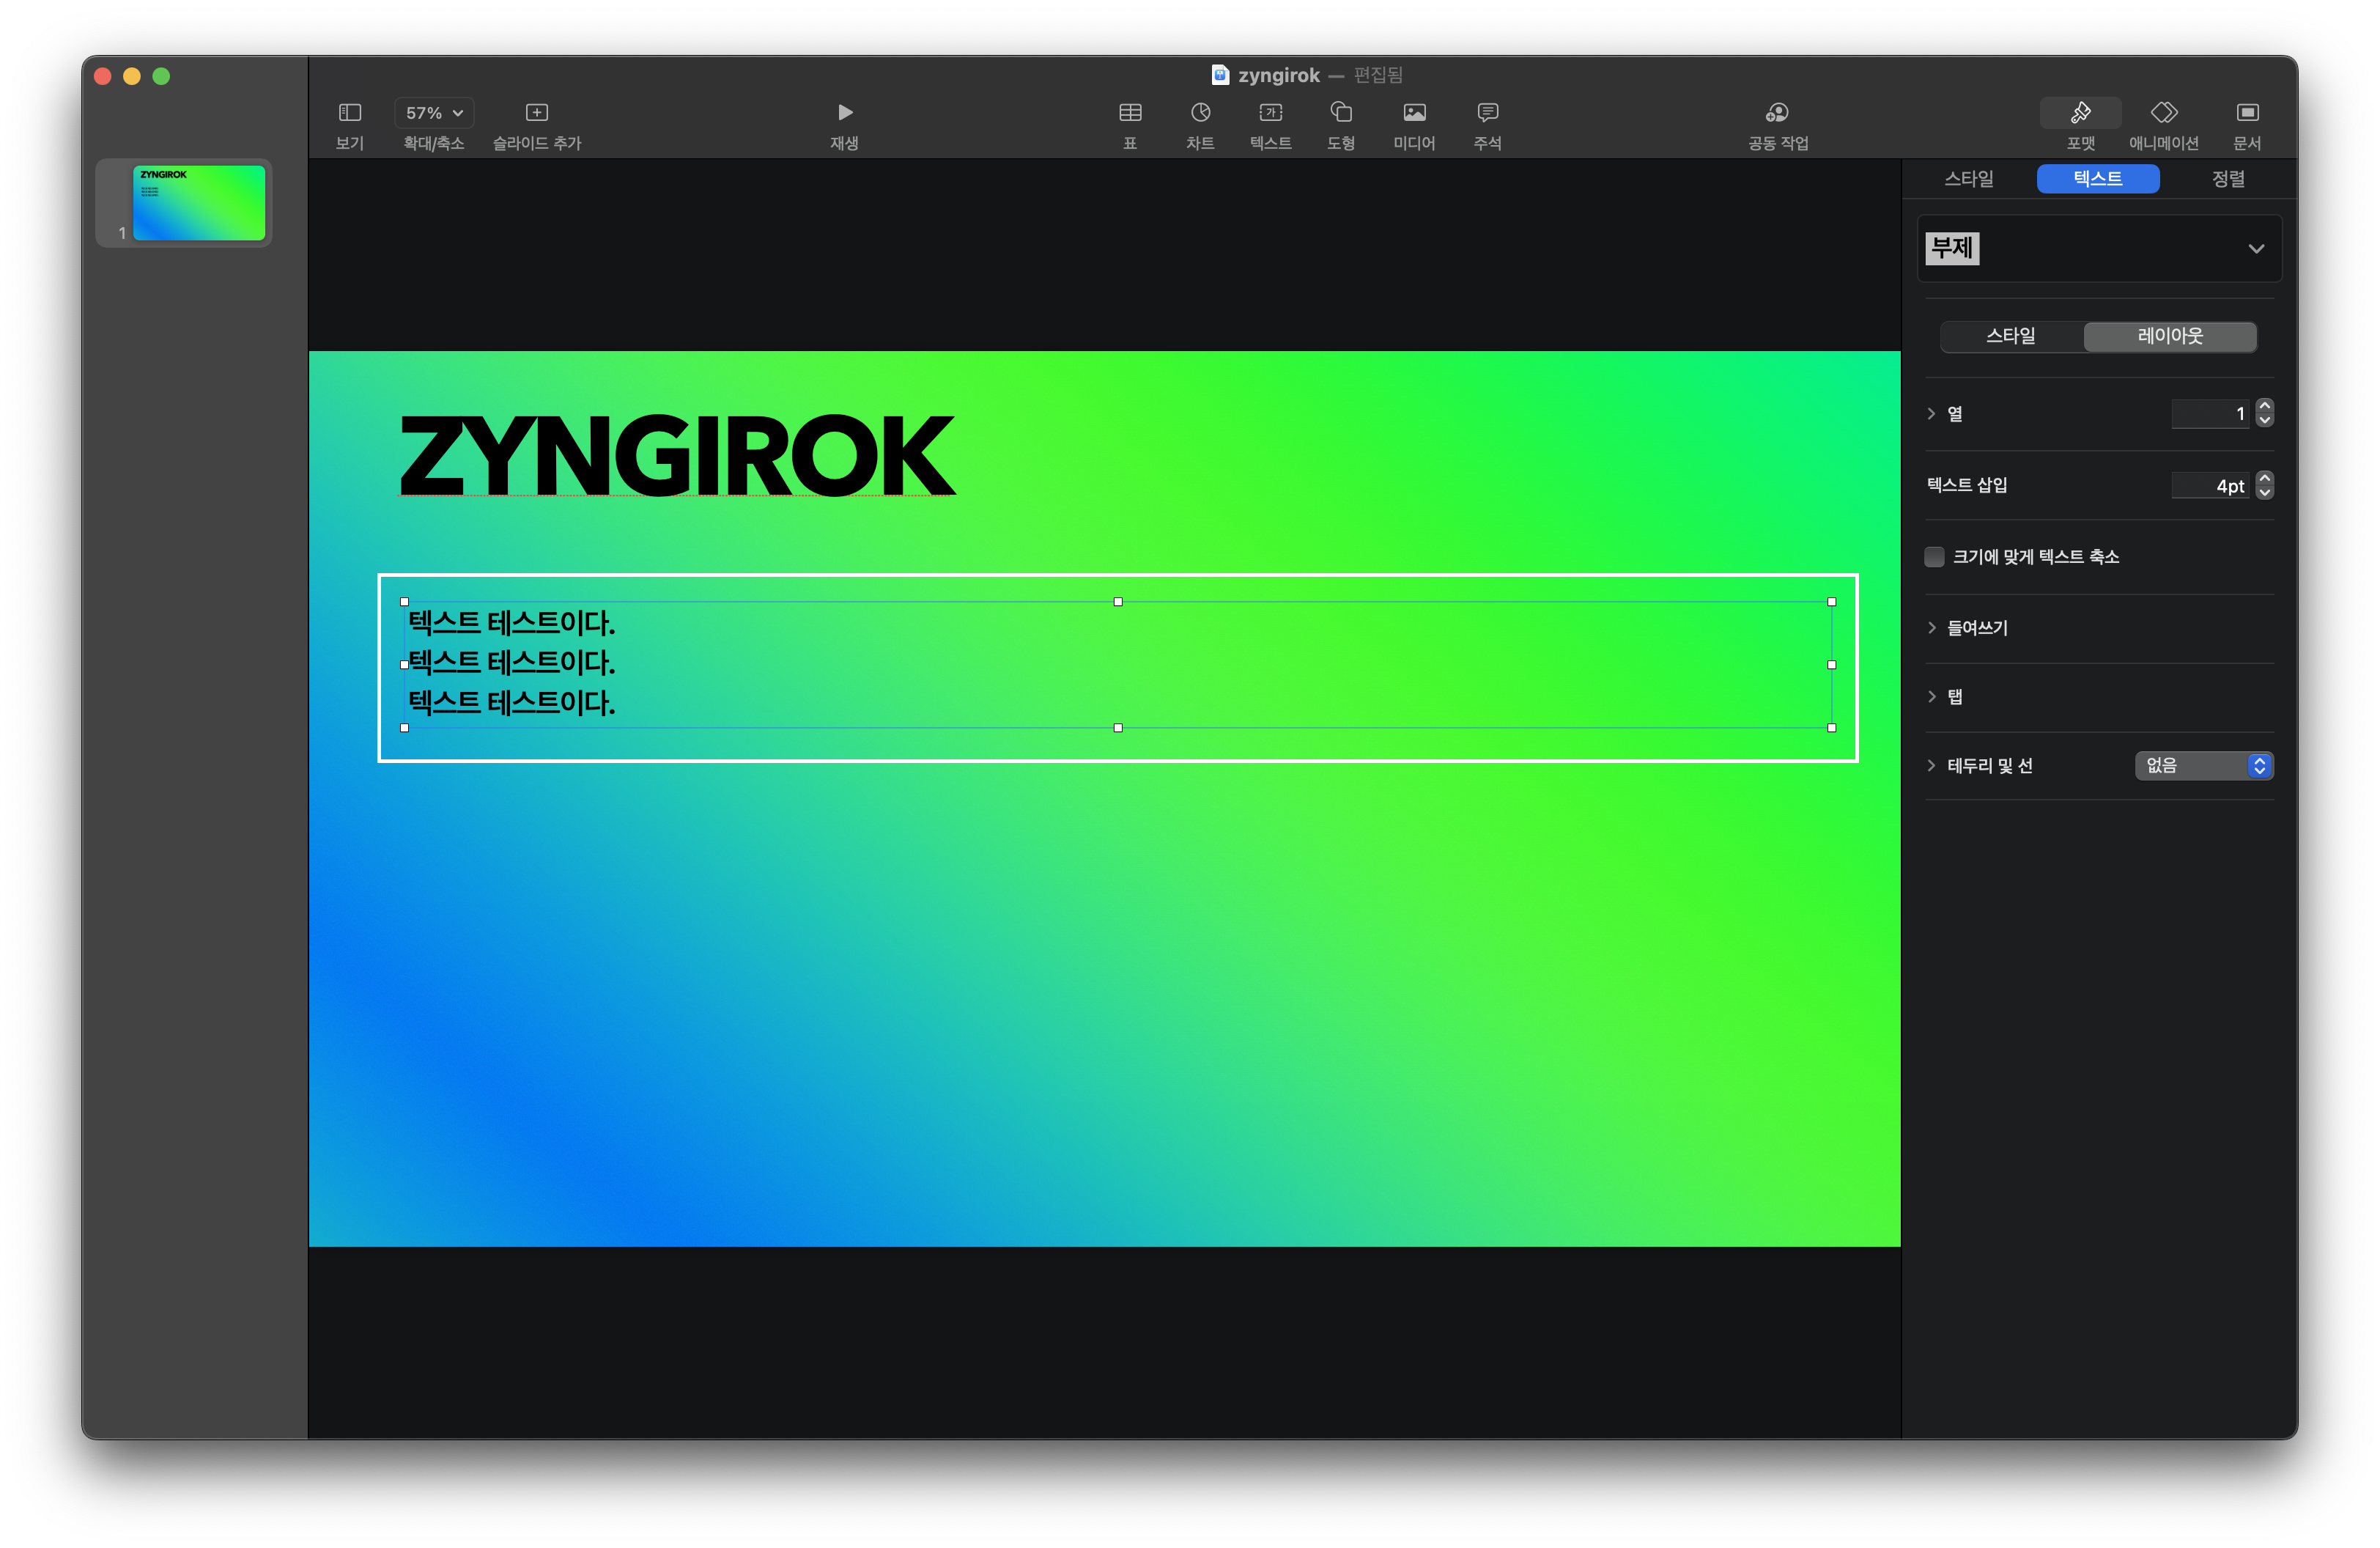Open the 보기 (View) sidebar menu icon
The height and width of the screenshot is (1548, 2380).
349,113
